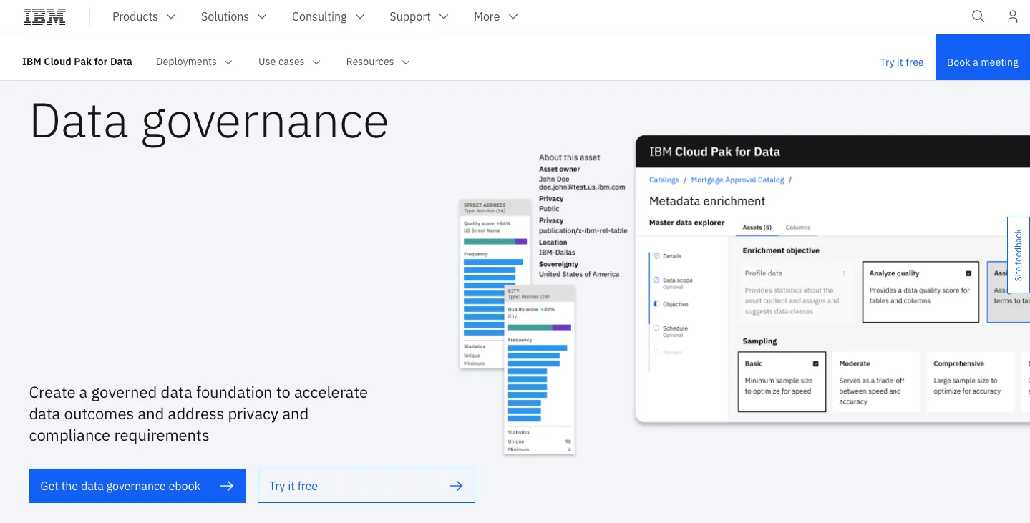Expand the More menu

[x=496, y=16]
